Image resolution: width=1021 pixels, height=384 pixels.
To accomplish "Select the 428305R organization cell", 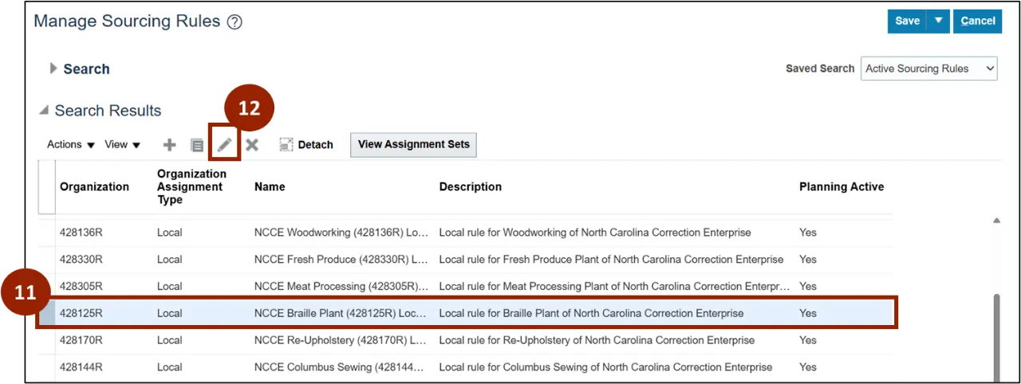I will (81, 286).
